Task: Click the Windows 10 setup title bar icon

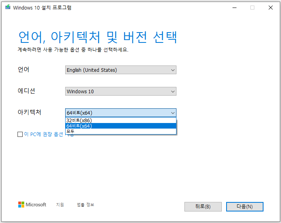Action: tap(8, 7)
